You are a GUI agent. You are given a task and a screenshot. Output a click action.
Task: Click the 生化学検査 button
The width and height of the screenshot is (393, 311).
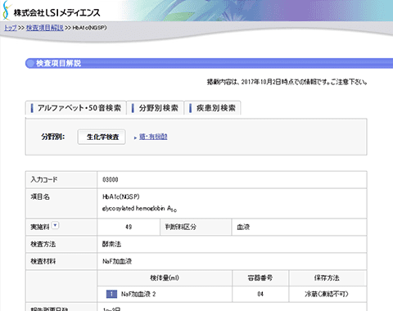tap(102, 137)
